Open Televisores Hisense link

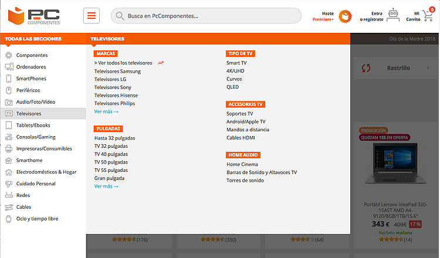tap(116, 96)
